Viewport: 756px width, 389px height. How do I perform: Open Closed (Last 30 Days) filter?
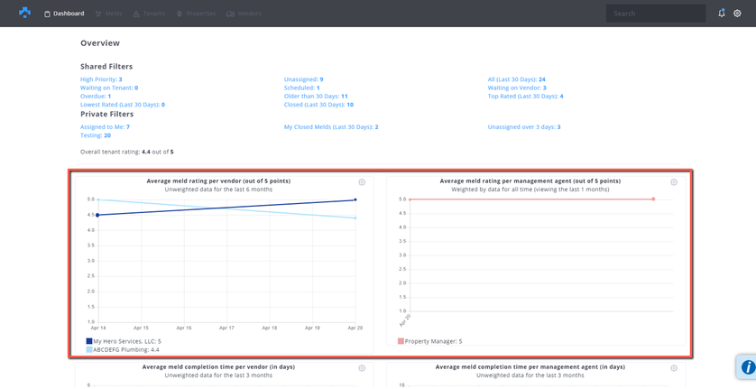click(x=319, y=105)
